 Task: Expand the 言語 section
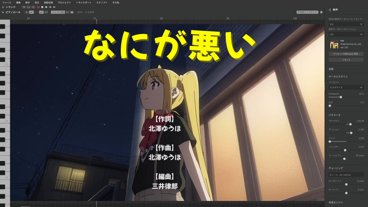pos(331,69)
